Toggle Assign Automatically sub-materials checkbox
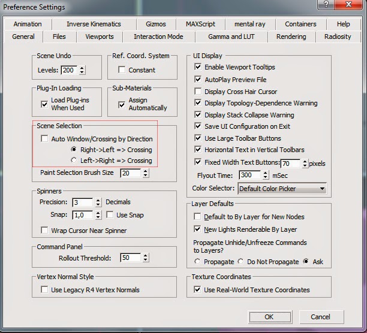 (122, 105)
